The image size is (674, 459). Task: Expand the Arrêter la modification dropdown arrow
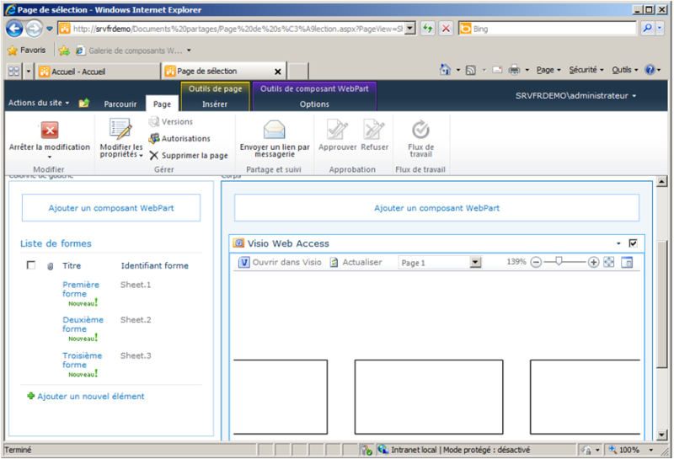pos(50,157)
